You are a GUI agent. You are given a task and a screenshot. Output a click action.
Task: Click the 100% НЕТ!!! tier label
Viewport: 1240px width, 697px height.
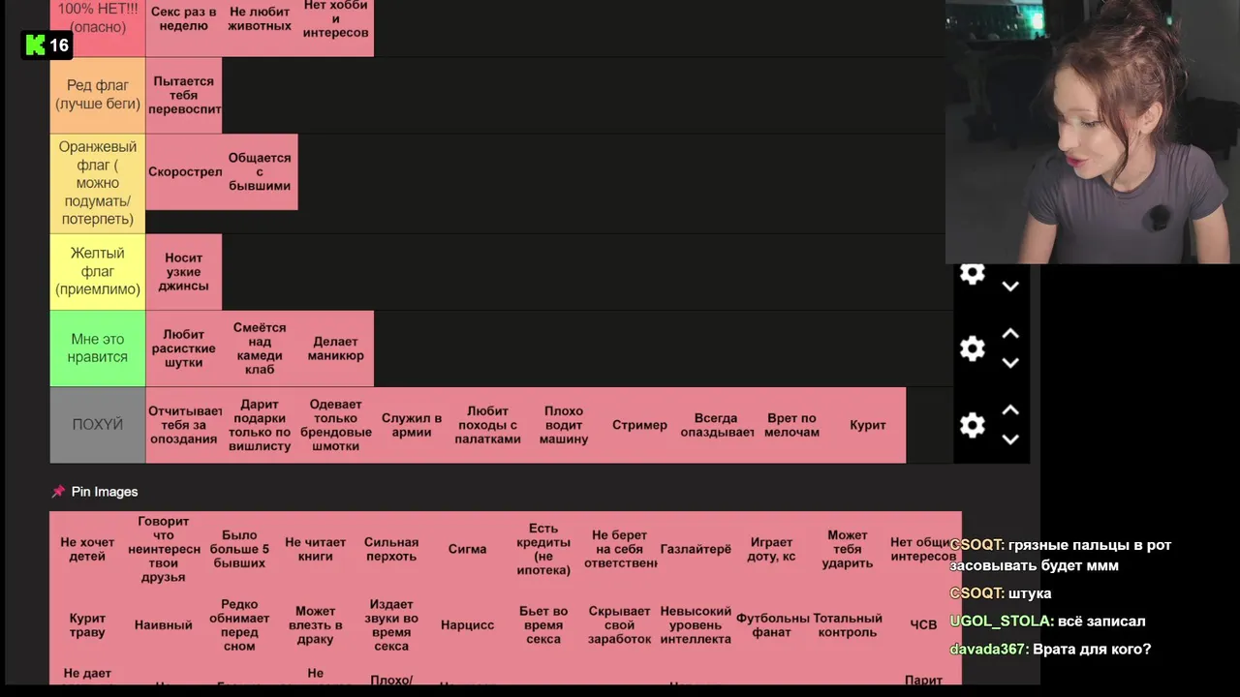(x=98, y=28)
